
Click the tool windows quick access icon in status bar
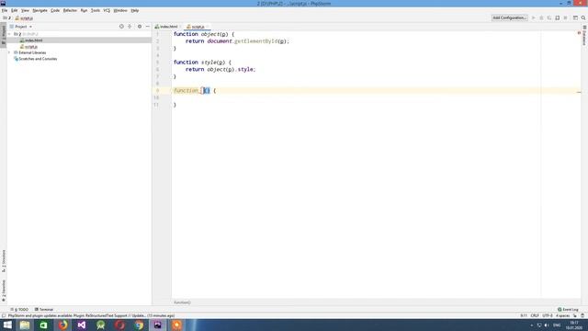click(4, 315)
